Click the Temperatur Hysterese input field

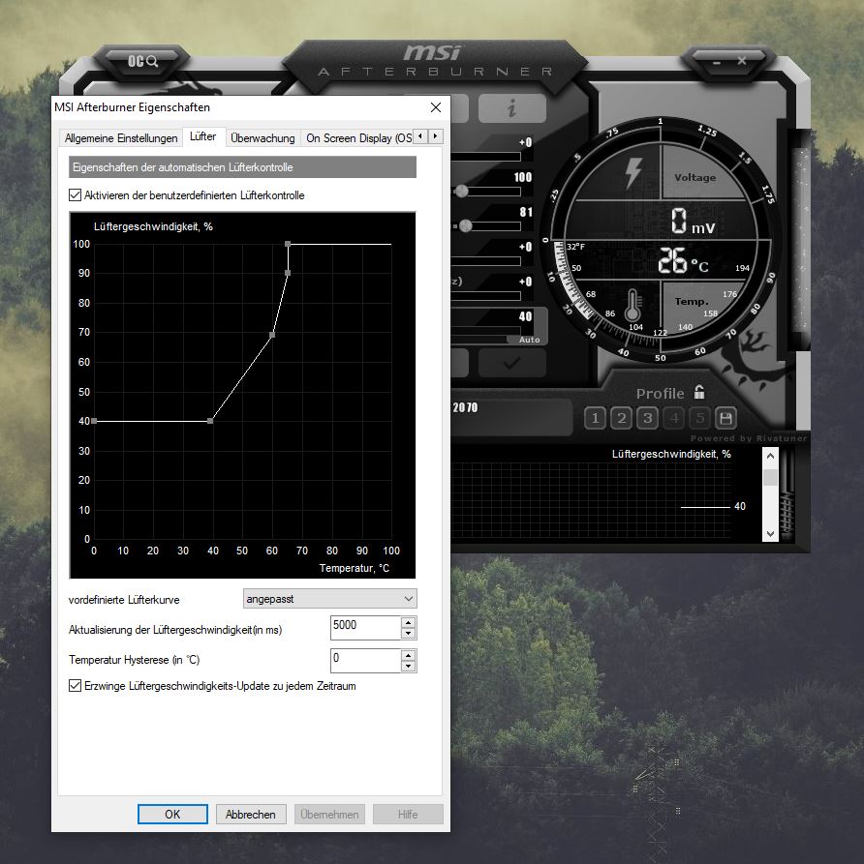(366, 661)
